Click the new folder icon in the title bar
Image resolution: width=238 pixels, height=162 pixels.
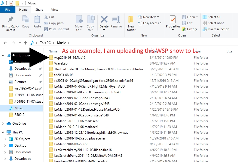click(x=17, y=3)
